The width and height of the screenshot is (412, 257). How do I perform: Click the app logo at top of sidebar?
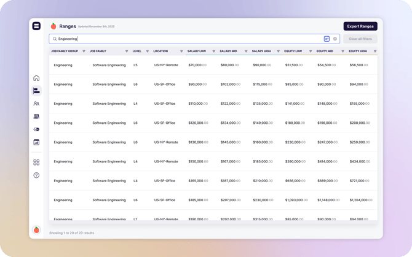pos(36,26)
